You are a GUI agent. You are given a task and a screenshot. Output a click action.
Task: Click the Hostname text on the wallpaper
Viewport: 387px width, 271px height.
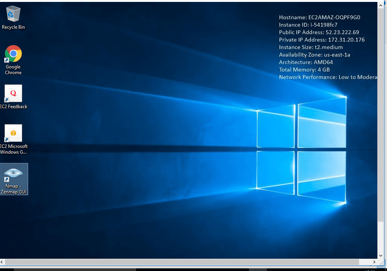[319, 17]
